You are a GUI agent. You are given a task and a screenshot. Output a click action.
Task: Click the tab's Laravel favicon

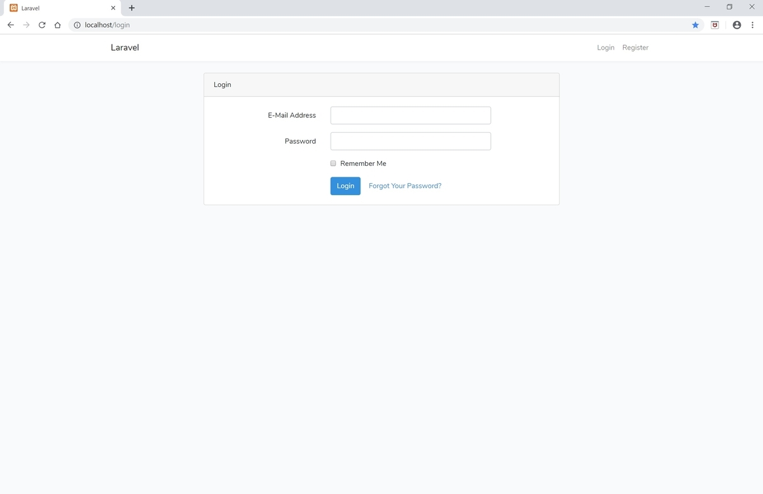13,8
